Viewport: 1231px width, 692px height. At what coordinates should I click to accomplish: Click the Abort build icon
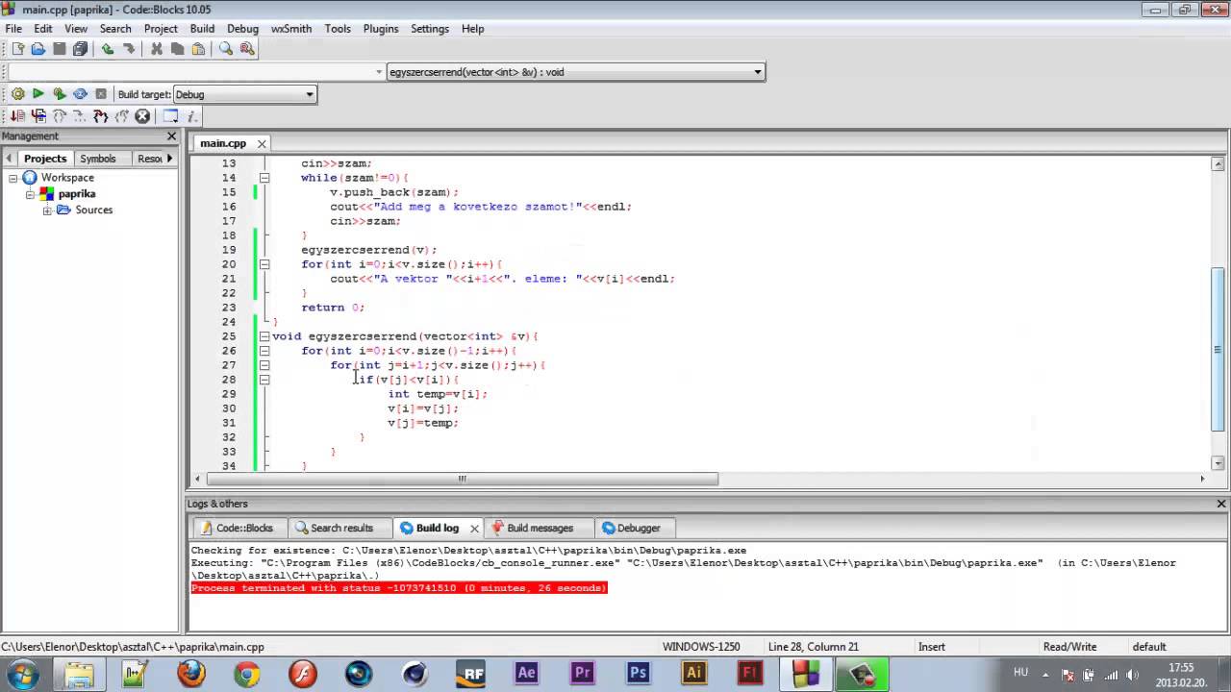[x=102, y=94]
